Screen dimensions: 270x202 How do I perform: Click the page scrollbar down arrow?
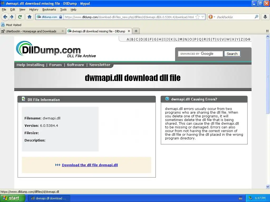coord(268,187)
